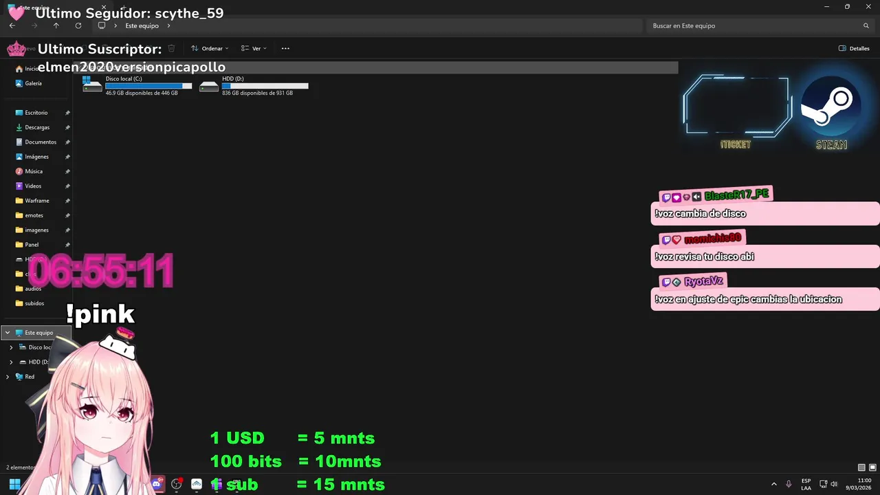Open the Ver dropdown
880x495 pixels.
click(x=254, y=48)
